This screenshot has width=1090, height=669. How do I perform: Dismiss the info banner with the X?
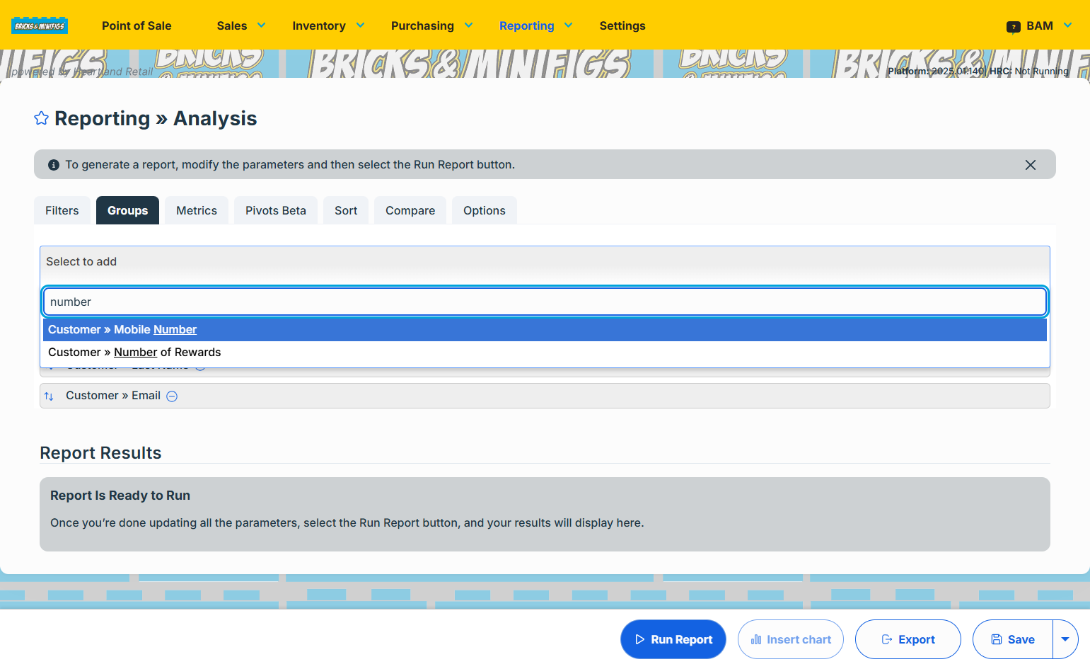coord(1030,165)
